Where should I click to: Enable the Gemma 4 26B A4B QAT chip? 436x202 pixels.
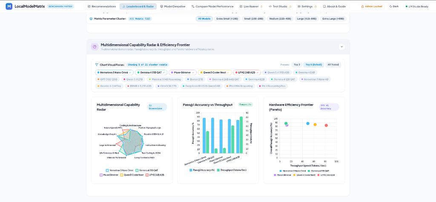[224, 80]
